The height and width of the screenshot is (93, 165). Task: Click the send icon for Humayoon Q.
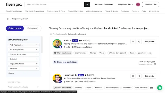coord(139,76)
